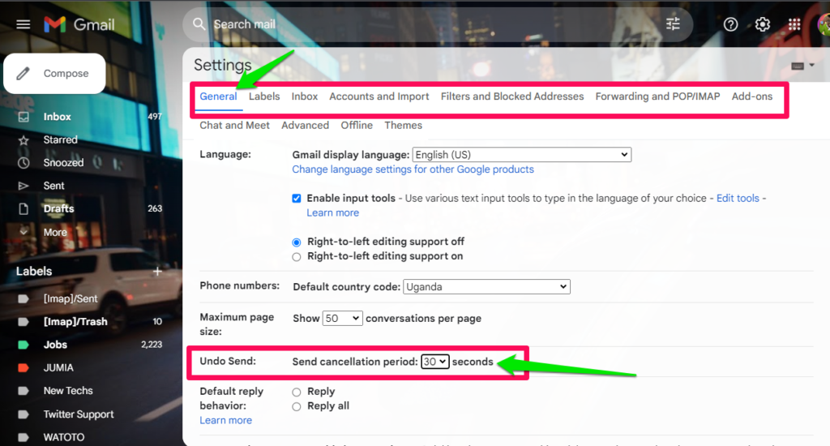The image size is (830, 446).
Task: Select Right-to-left editing support on
Action: tap(297, 257)
